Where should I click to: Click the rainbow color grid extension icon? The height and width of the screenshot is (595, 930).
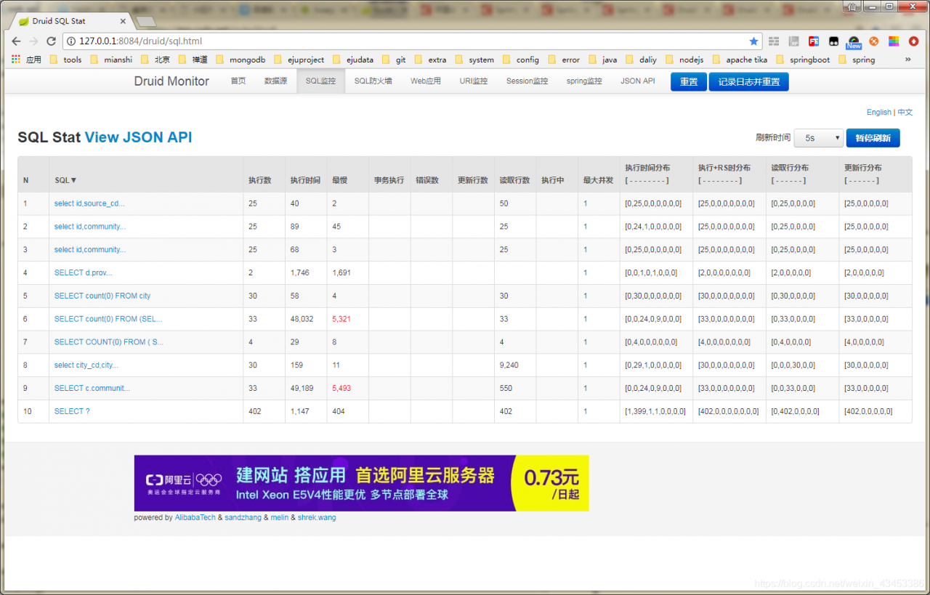[894, 41]
